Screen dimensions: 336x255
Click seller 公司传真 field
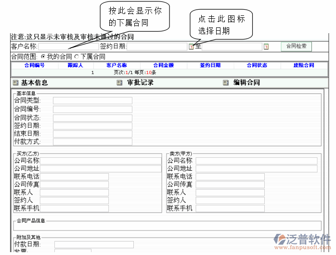pyautogui.click(x=230, y=185)
